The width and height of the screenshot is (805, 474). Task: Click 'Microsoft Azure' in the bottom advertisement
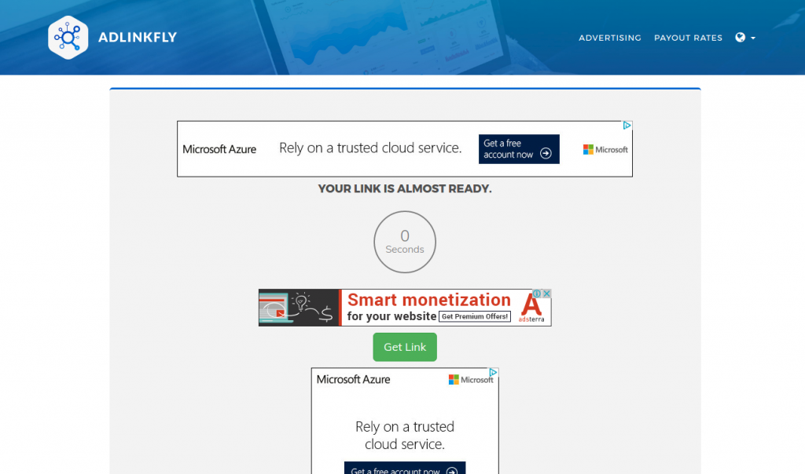tap(353, 379)
